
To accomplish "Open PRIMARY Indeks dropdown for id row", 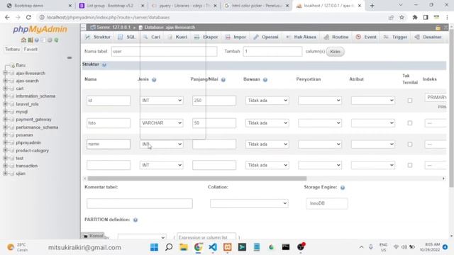I will pyautogui.click(x=436, y=98).
